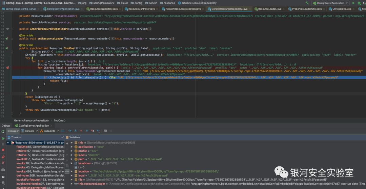Click the 'resource' breadcrumb folder
Screen dimensions: 366x189
click(167, 3)
